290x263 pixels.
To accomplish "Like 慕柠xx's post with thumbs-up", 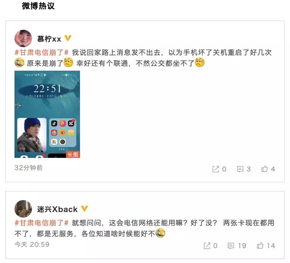I will [265, 169].
